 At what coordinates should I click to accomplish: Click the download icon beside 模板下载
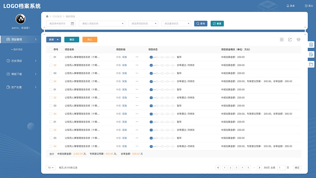(x=8, y=74)
